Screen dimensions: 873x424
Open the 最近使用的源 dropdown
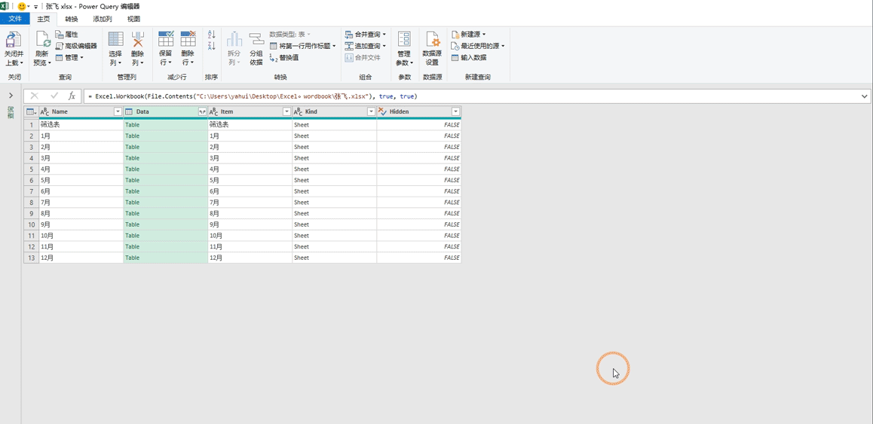(478, 46)
